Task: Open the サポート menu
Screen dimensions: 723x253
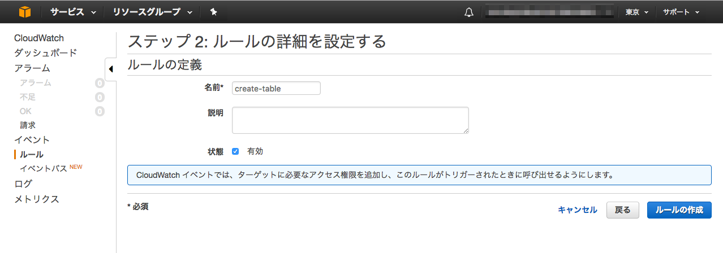Action: coord(681,12)
